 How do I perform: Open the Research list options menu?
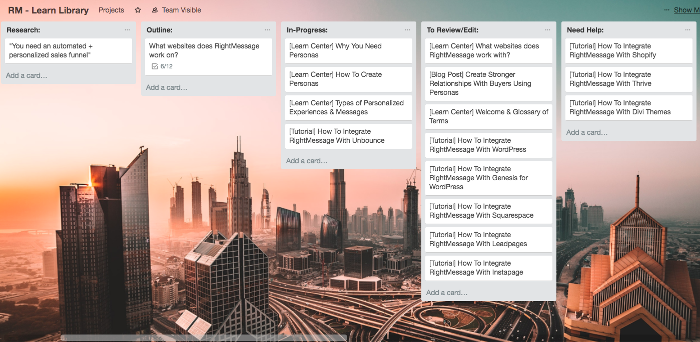(128, 30)
